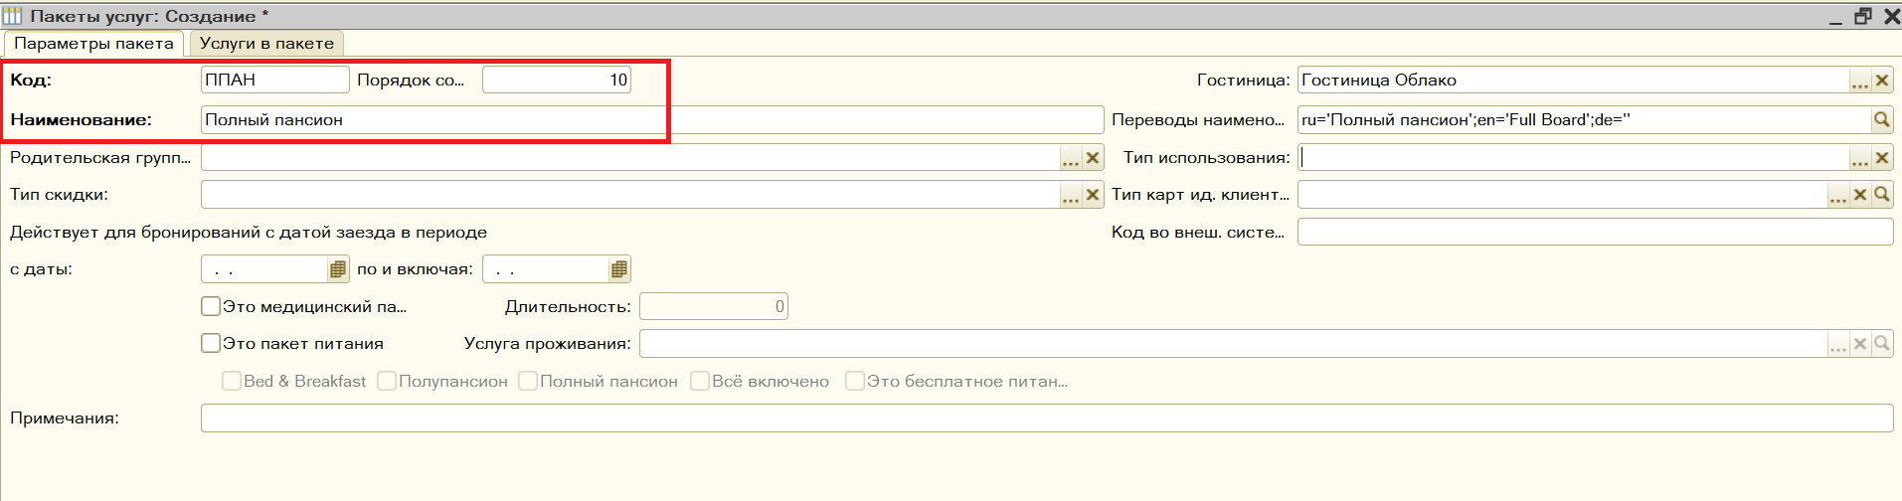Open magnifier in Услуга проживания field
The height and width of the screenshot is (501, 1902).
coord(1881,344)
